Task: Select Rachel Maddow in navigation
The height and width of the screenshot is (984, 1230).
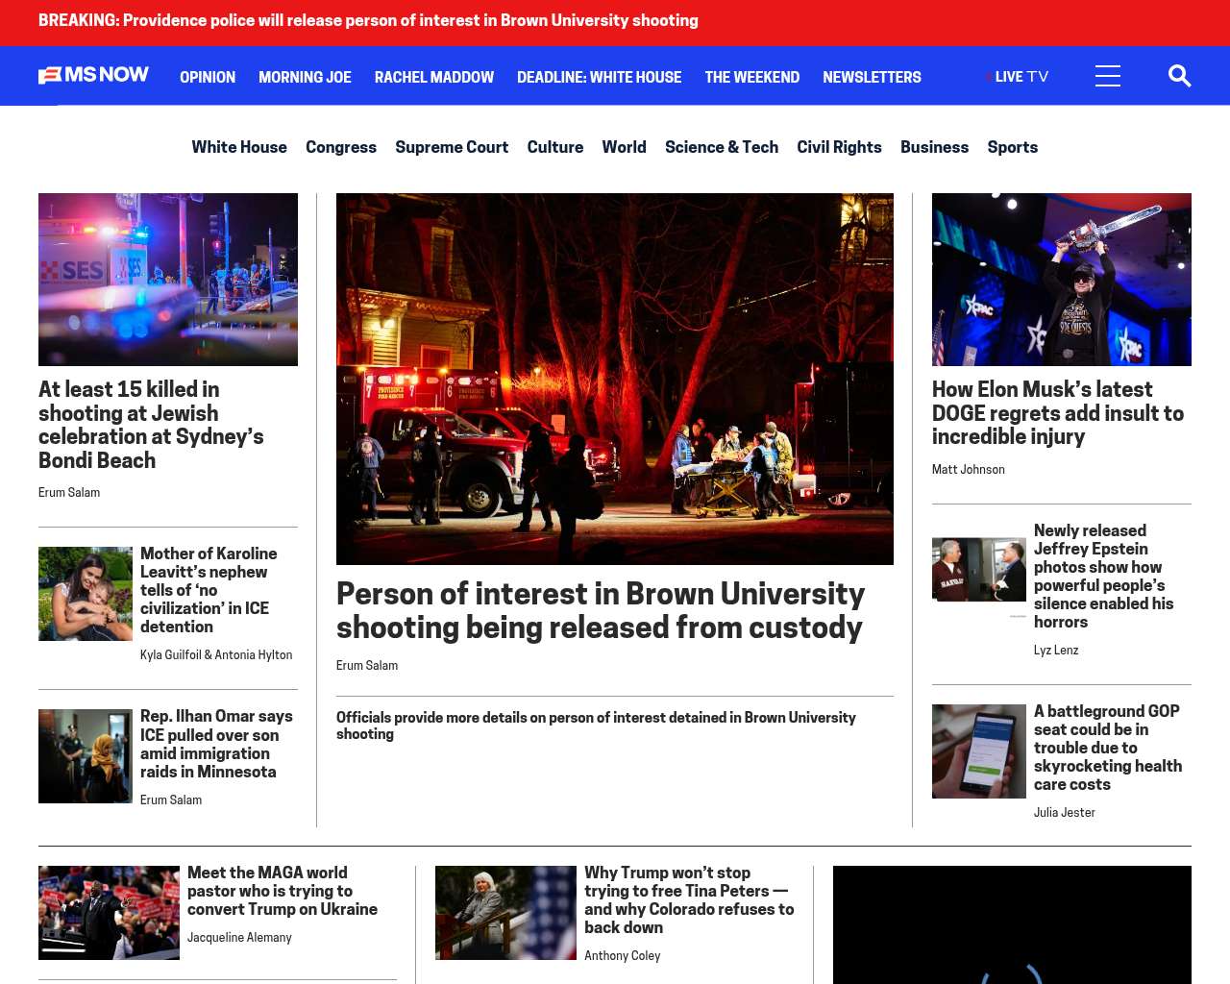Action: coord(433,77)
